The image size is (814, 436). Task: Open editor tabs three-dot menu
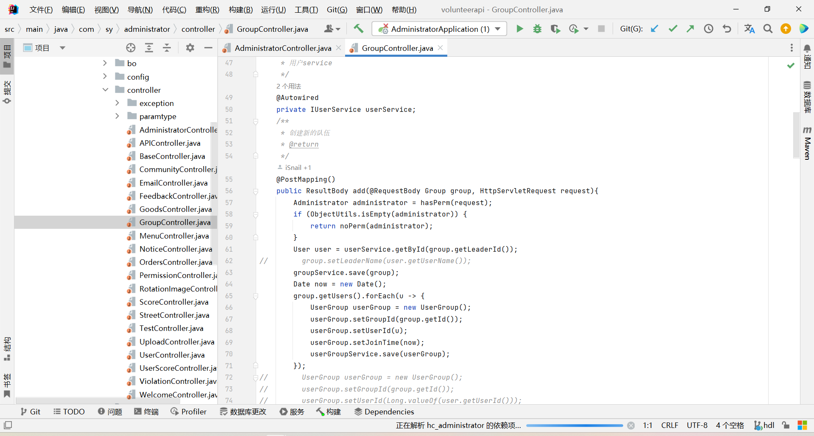click(x=792, y=48)
